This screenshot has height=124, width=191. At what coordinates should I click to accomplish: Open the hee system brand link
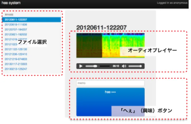pyautogui.click(x=11, y=3)
